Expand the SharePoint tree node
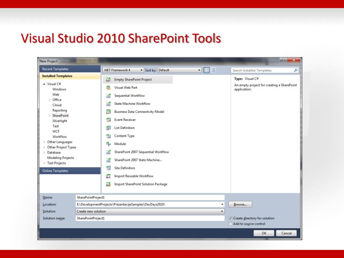This screenshot has width=344, height=258. (x=50, y=116)
